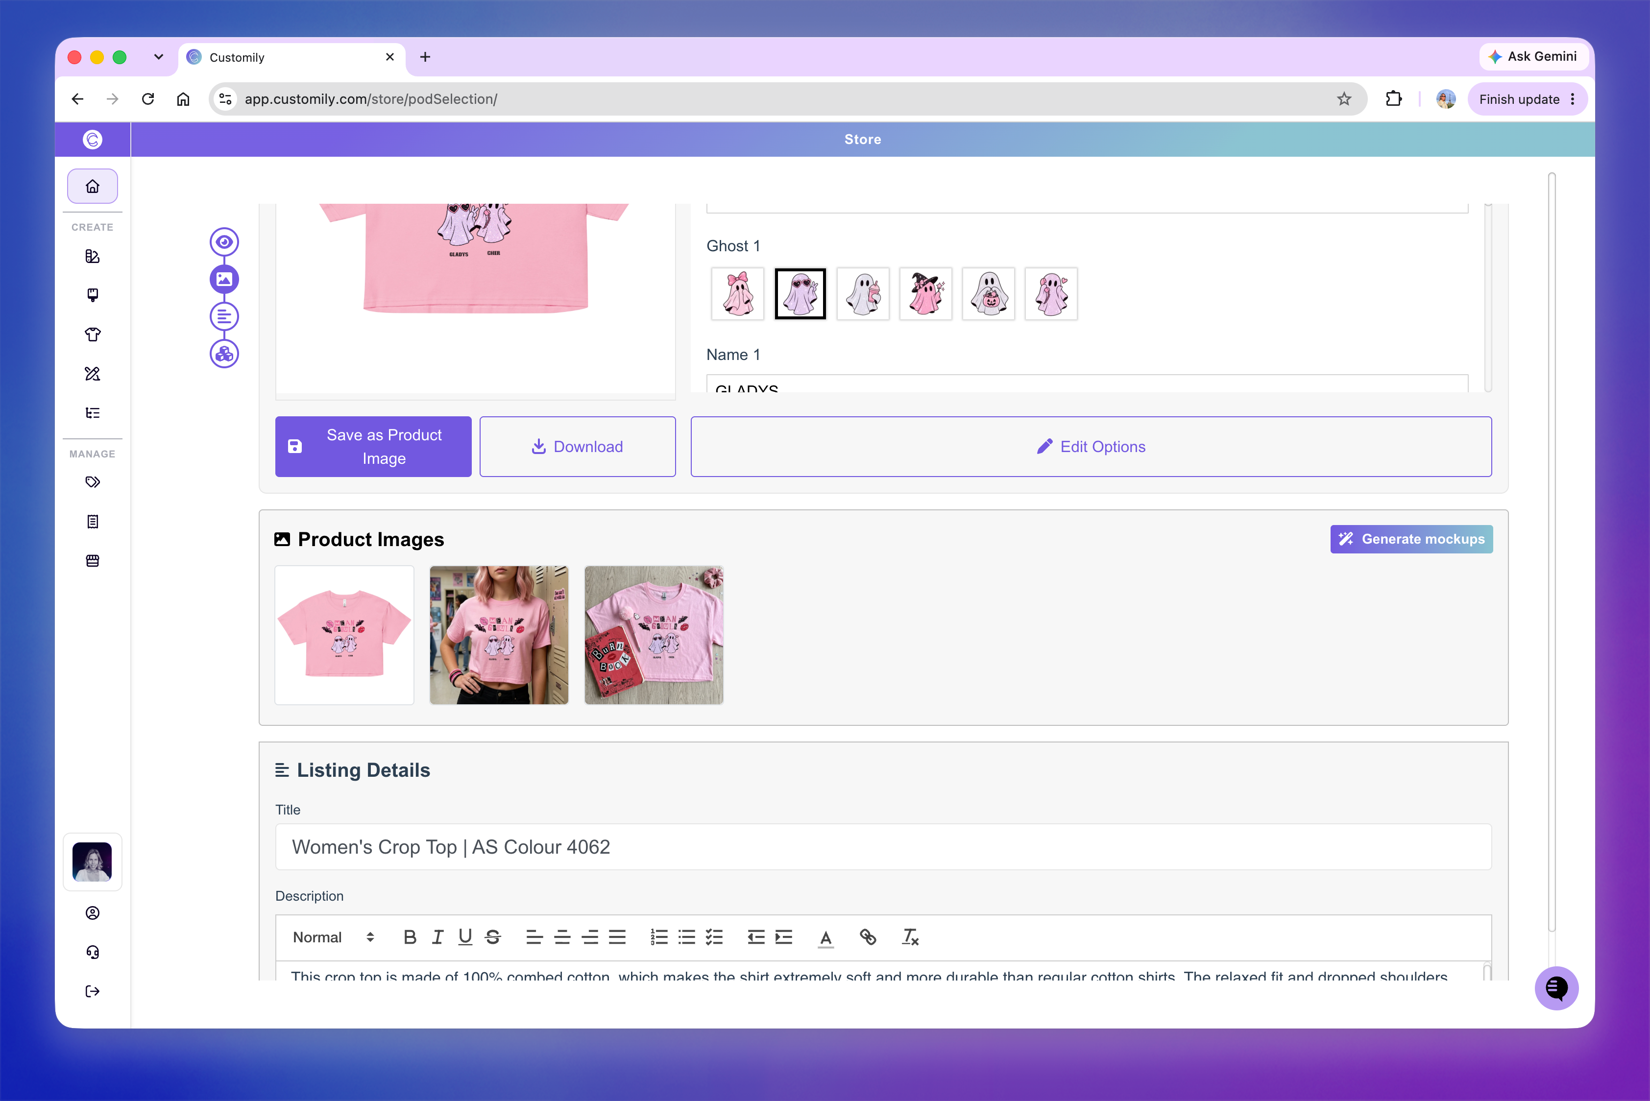Click the logout icon in sidebar

[x=92, y=991]
